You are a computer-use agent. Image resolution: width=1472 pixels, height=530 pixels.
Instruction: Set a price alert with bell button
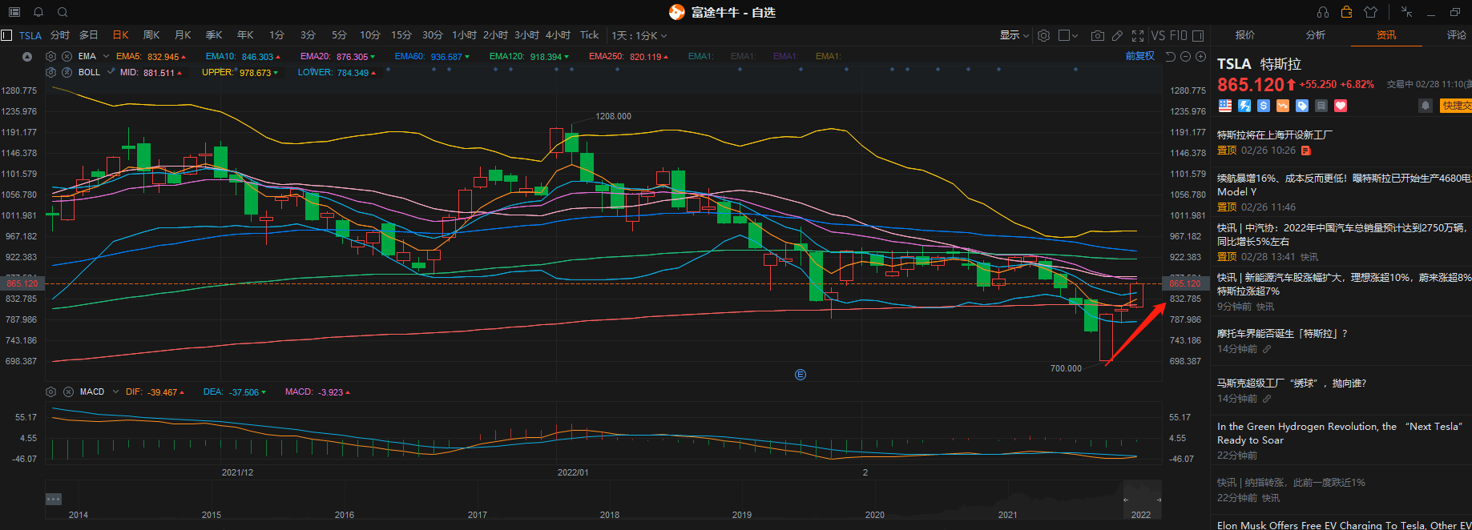click(x=1426, y=106)
